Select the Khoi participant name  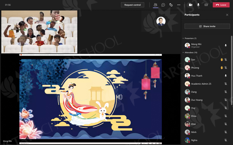[193, 124]
